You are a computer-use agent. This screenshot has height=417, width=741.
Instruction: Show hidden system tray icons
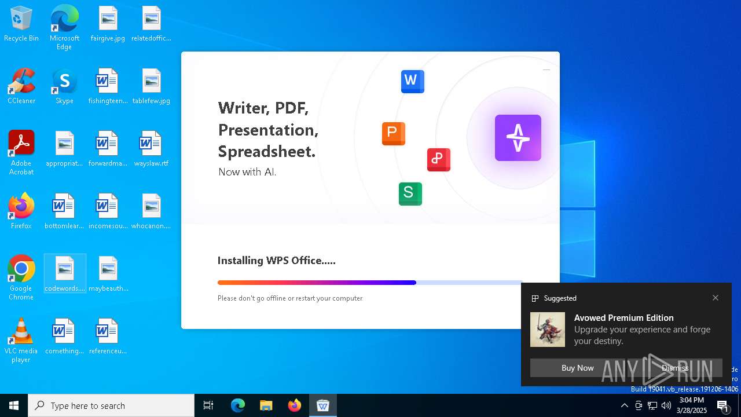click(x=624, y=405)
